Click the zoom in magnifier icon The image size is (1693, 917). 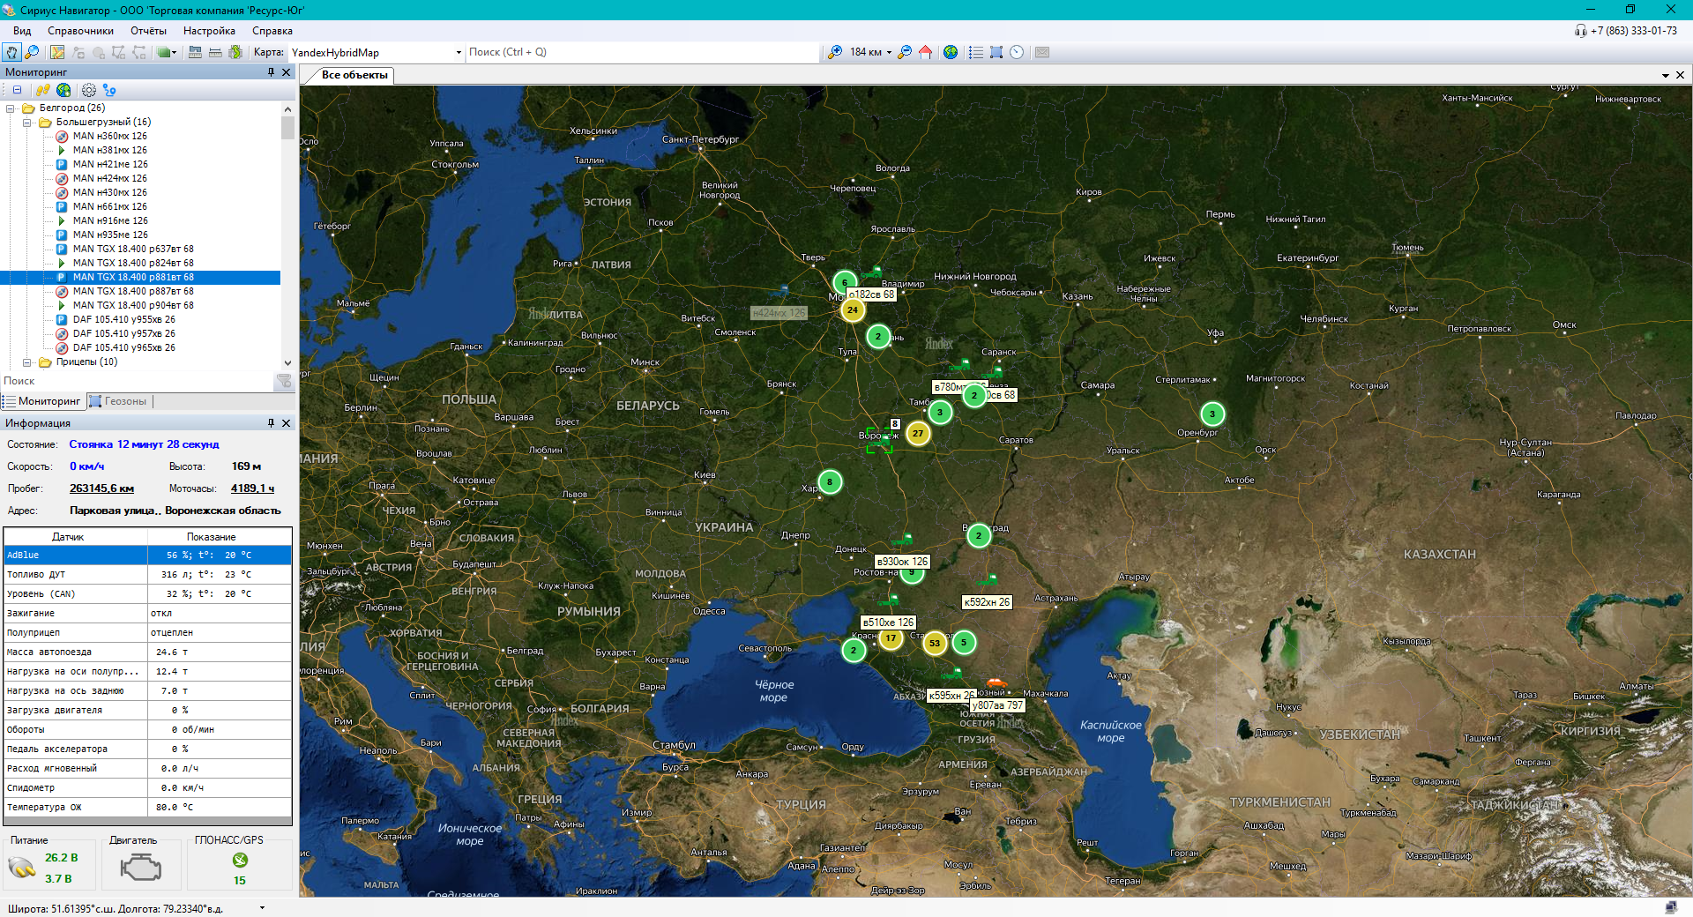point(834,53)
